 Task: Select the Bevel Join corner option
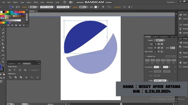[x=162, y=48]
